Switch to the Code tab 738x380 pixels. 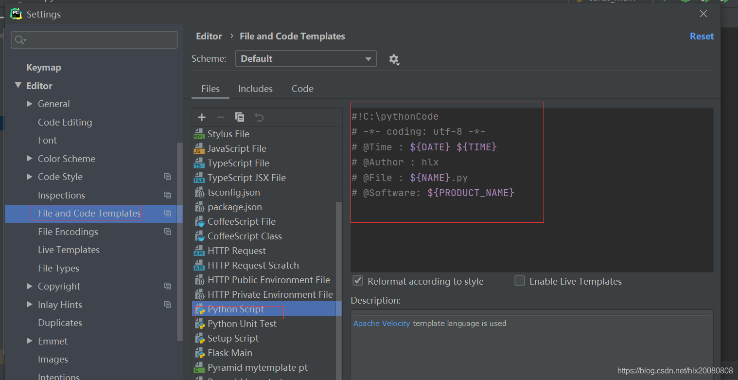pyautogui.click(x=302, y=89)
